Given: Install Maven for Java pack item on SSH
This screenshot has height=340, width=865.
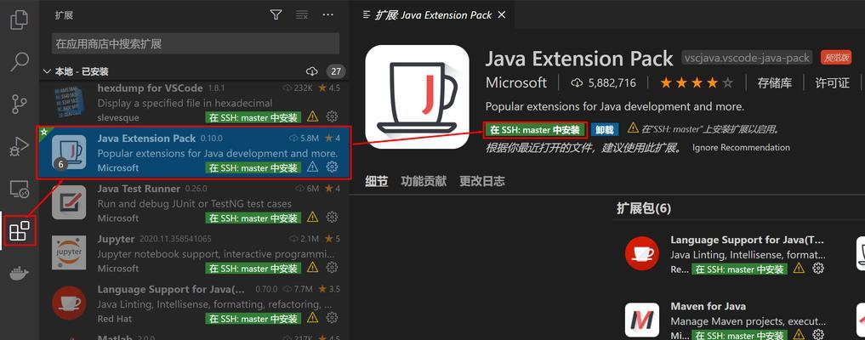Looking at the screenshot, I should click(x=740, y=335).
